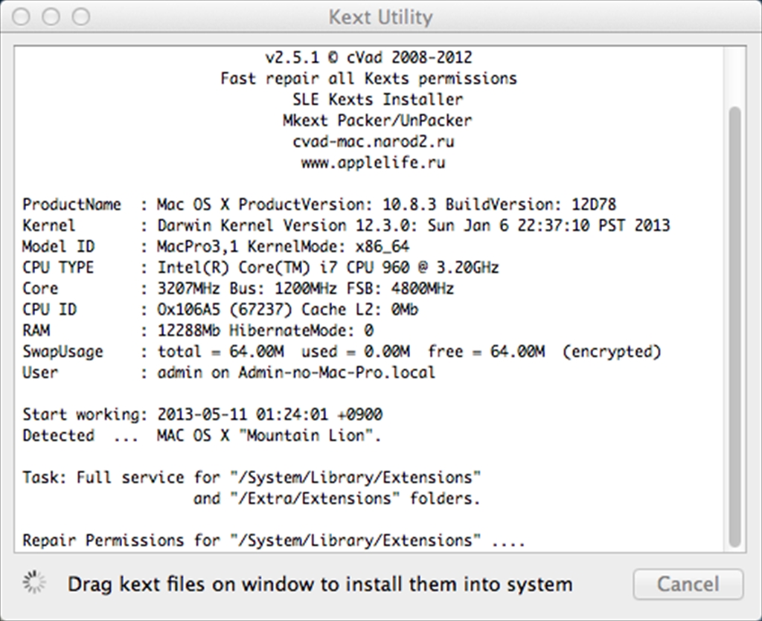Click the 'cvad-mac.narod2.ru' address text

point(374,141)
